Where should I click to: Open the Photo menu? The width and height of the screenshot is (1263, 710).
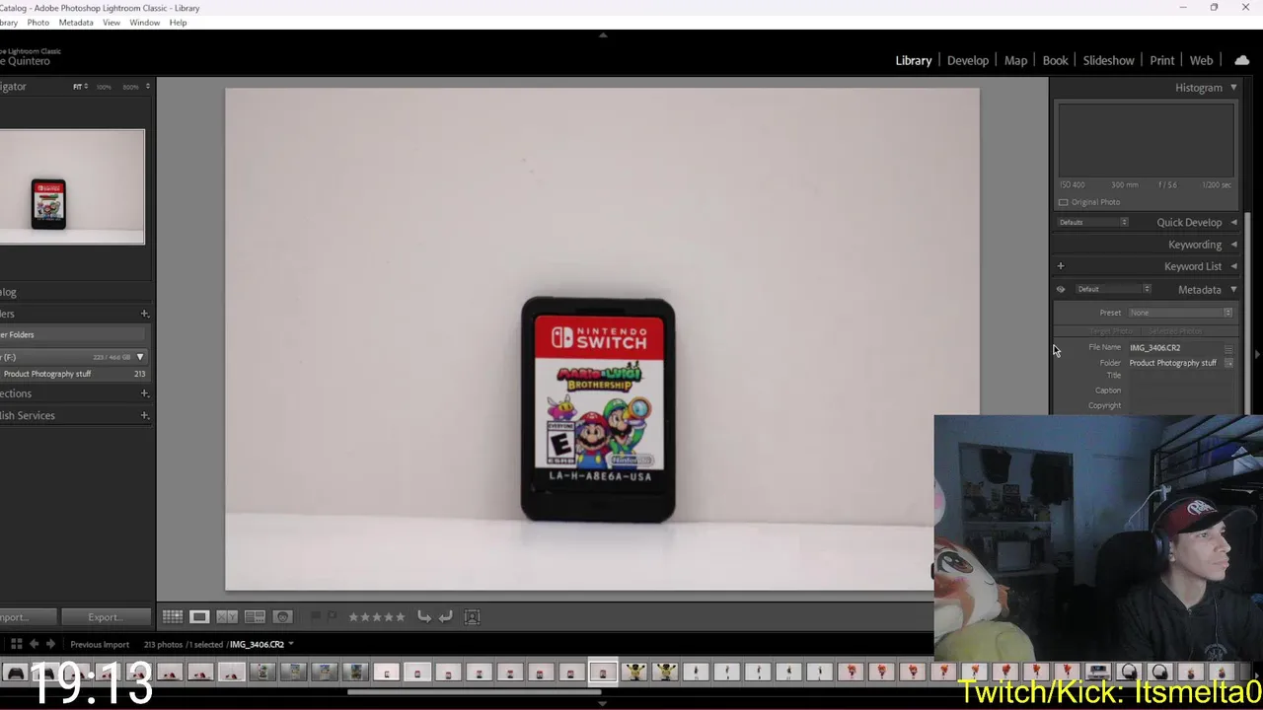[x=38, y=23]
